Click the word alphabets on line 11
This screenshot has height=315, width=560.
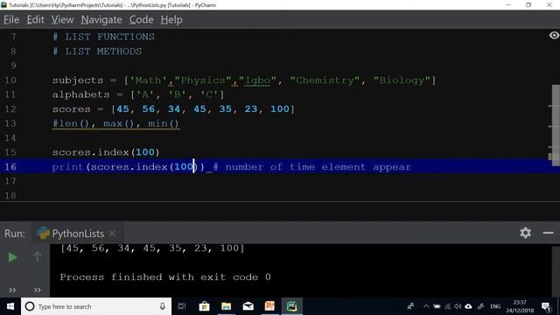(80, 94)
